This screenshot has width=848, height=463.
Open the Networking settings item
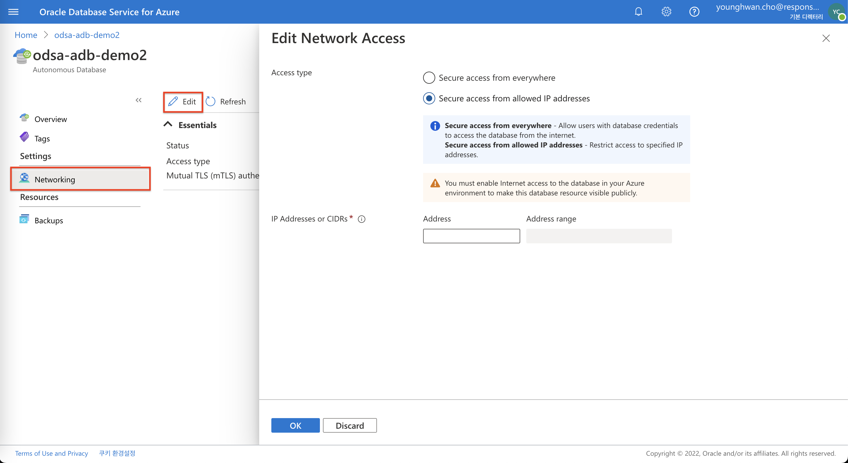(x=81, y=179)
